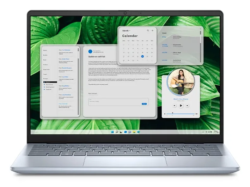
Task: Select date 26 in the Calendar grid
Action: click(147, 56)
